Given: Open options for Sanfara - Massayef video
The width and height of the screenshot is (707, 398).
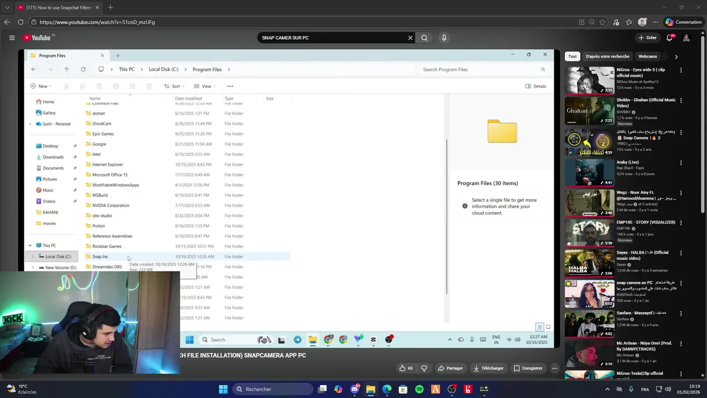Looking at the screenshot, I should (681, 313).
